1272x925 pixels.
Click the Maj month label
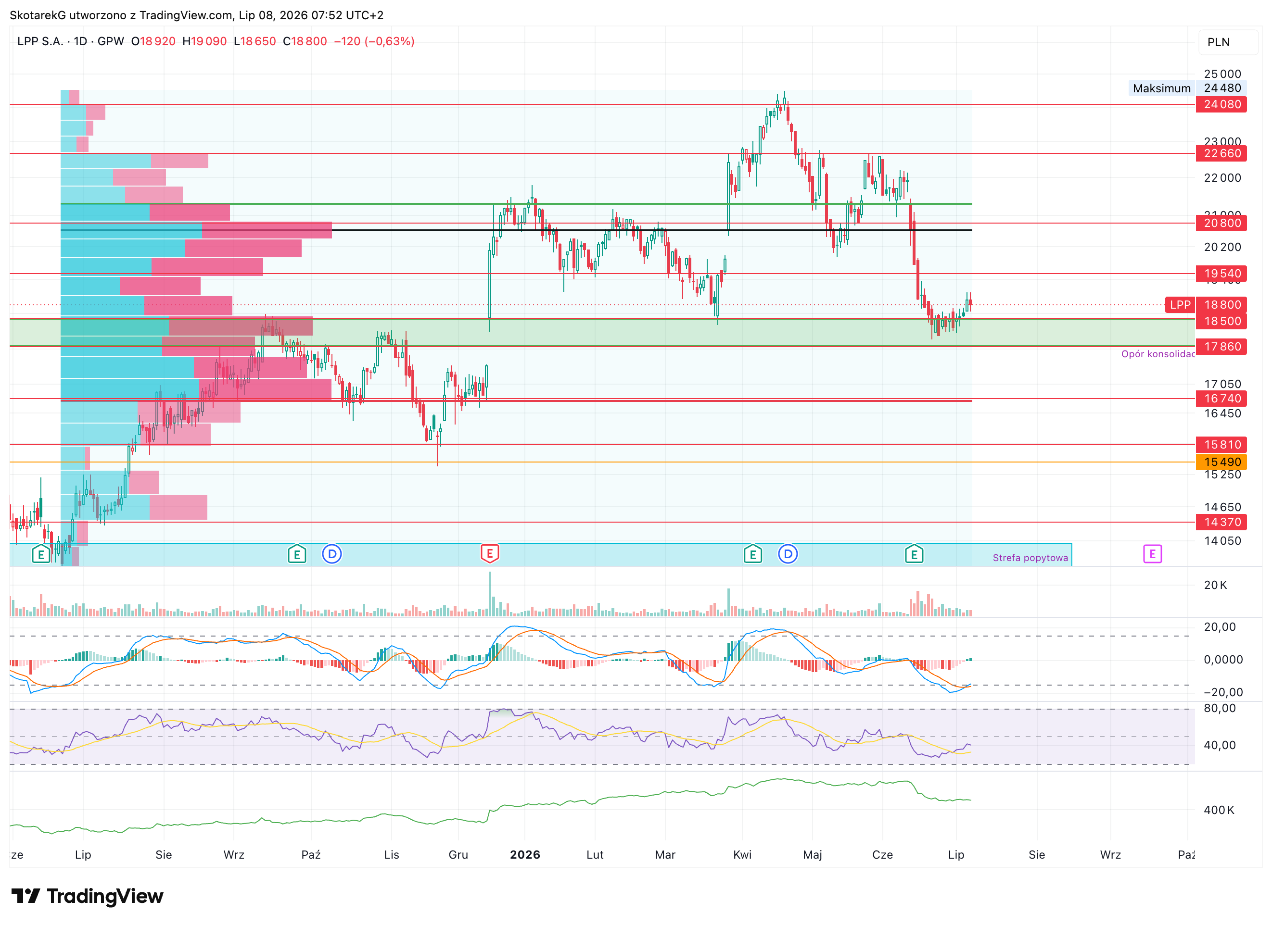coord(813,854)
